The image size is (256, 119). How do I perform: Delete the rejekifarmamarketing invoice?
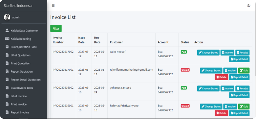(x=222, y=77)
